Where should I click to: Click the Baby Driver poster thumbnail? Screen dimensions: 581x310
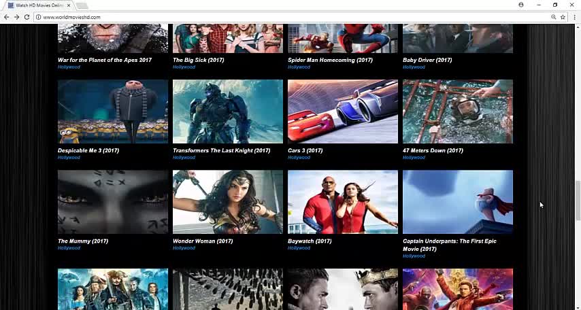[x=458, y=39]
